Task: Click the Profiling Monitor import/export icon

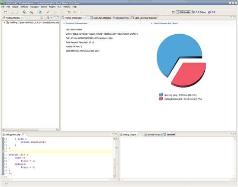Action: point(48,18)
